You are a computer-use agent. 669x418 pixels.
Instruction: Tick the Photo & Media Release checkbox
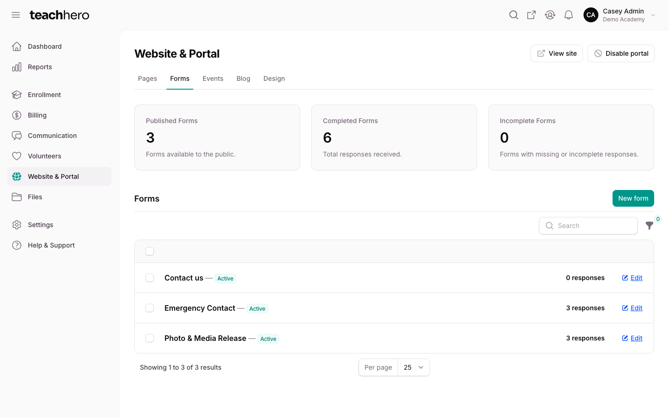point(150,338)
